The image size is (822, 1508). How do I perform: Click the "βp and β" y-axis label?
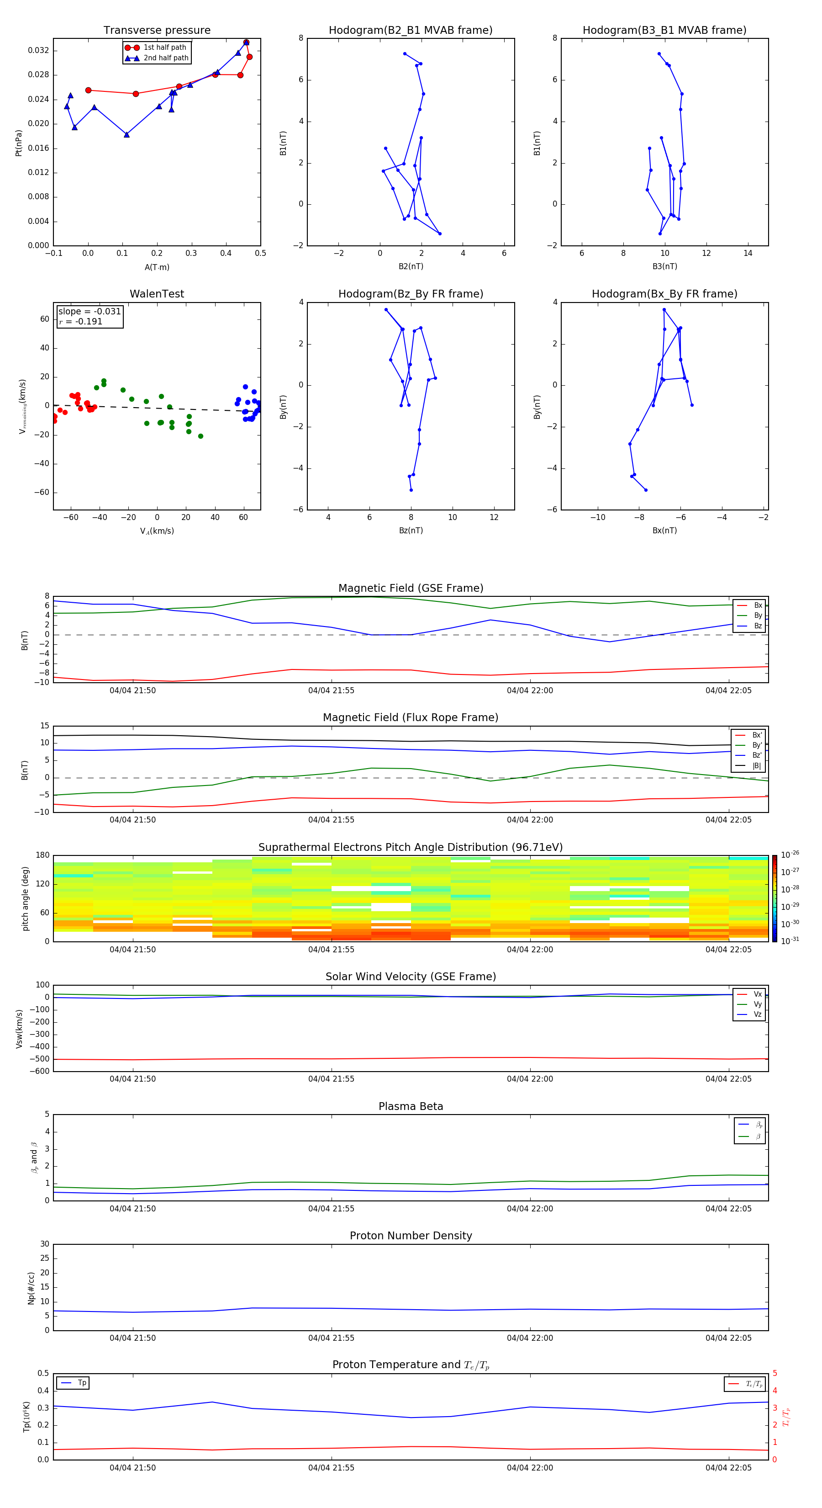click(34, 1158)
